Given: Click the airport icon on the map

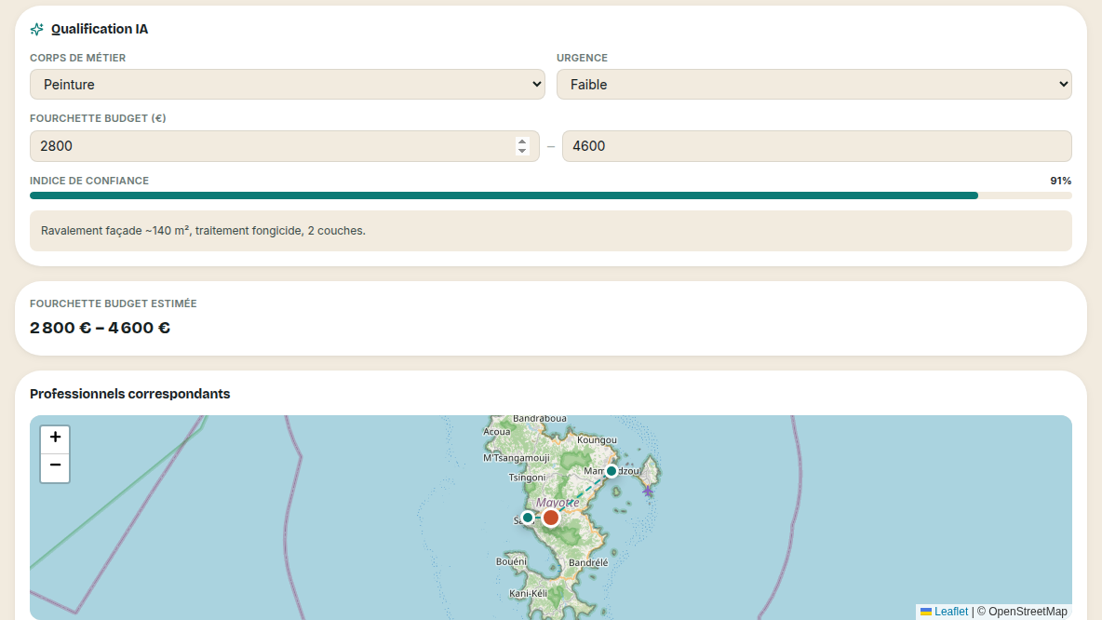Looking at the screenshot, I should point(647,492).
